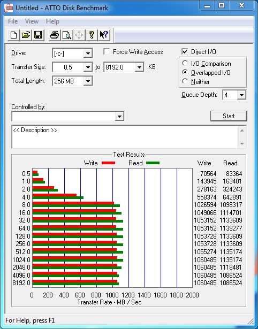Screen dimensions: 258x329
Task: Click the read value 324243 in the 2.0 row
Action: (x=232, y=189)
